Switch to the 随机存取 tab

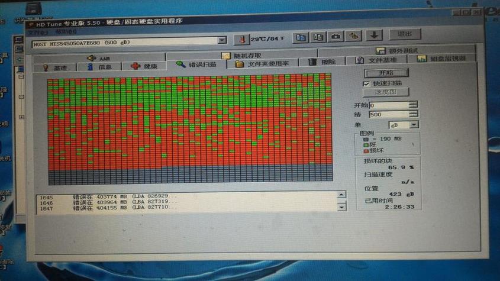pyautogui.click(x=241, y=56)
